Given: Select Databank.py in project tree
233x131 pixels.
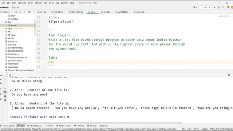Looking at the screenshot, I should [13, 54].
